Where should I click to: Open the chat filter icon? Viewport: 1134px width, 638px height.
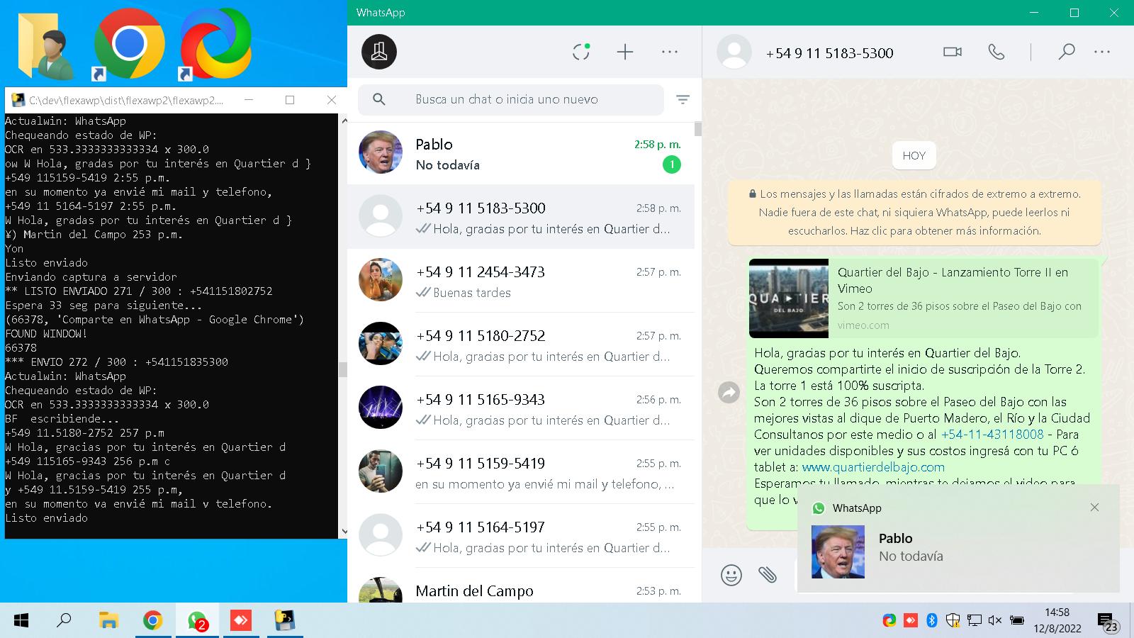[683, 100]
